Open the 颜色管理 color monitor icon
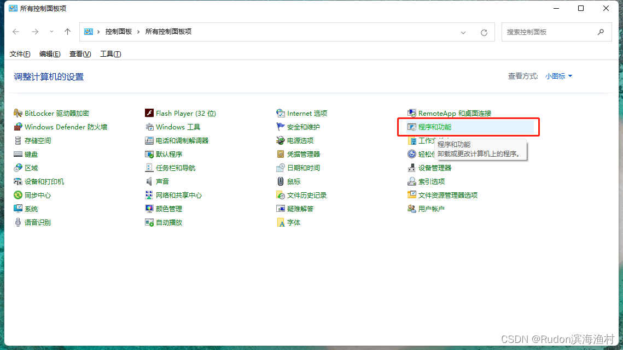The image size is (623, 350). [149, 209]
